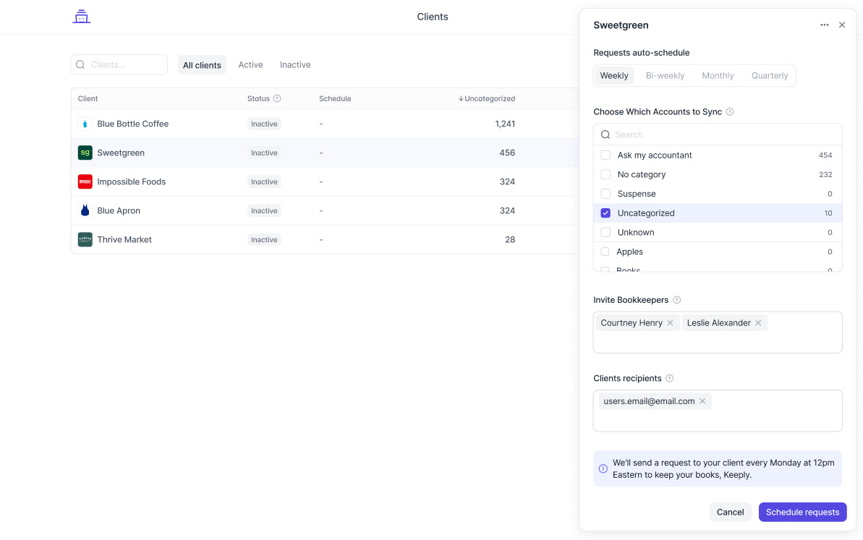Switch to the Active clients tab
The width and height of the screenshot is (863, 540).
click(250, 65)
